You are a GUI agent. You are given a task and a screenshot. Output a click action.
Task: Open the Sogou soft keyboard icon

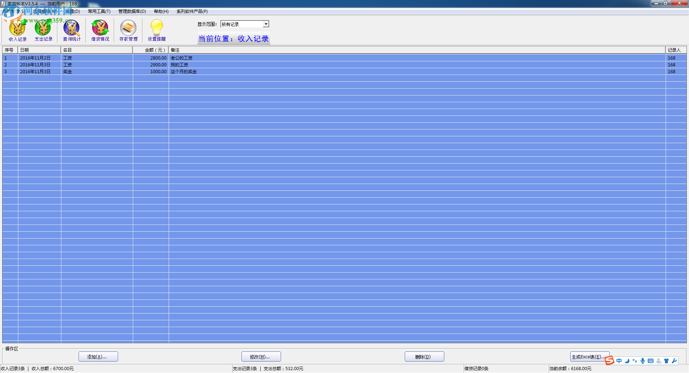pyautogui.click(x=651, y=361)
